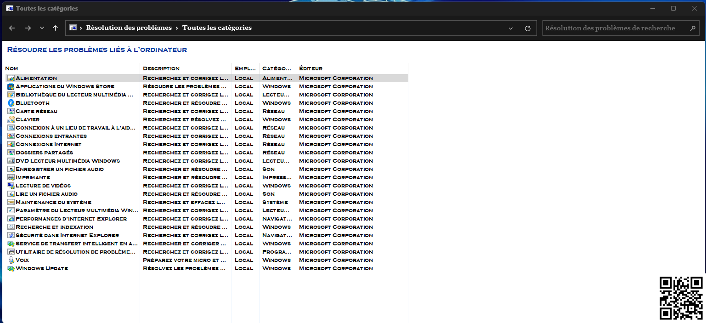Select the Clavier row name

tap(28, 119)
